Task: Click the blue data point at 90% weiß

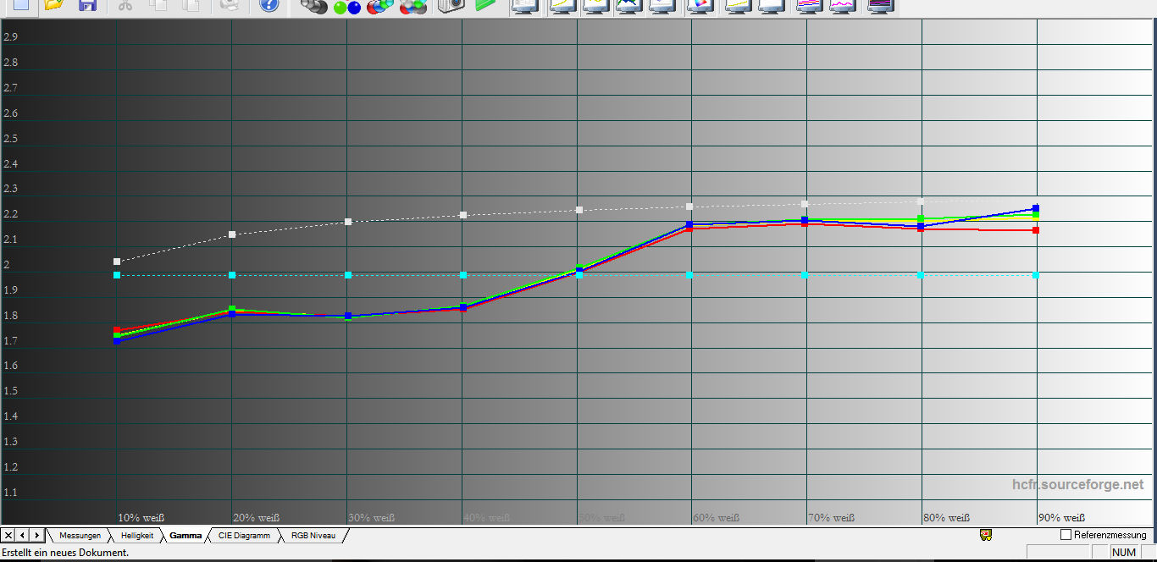Action: 1036,208
